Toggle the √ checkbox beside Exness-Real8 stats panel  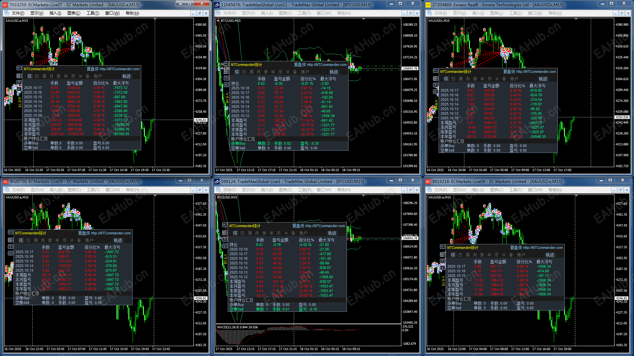436,92
